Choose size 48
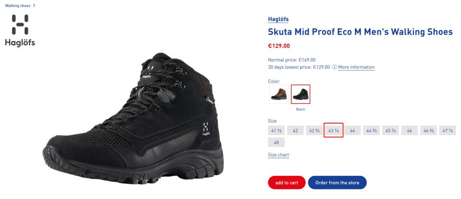Screen dimensions: 461x199 click(276, 142)
